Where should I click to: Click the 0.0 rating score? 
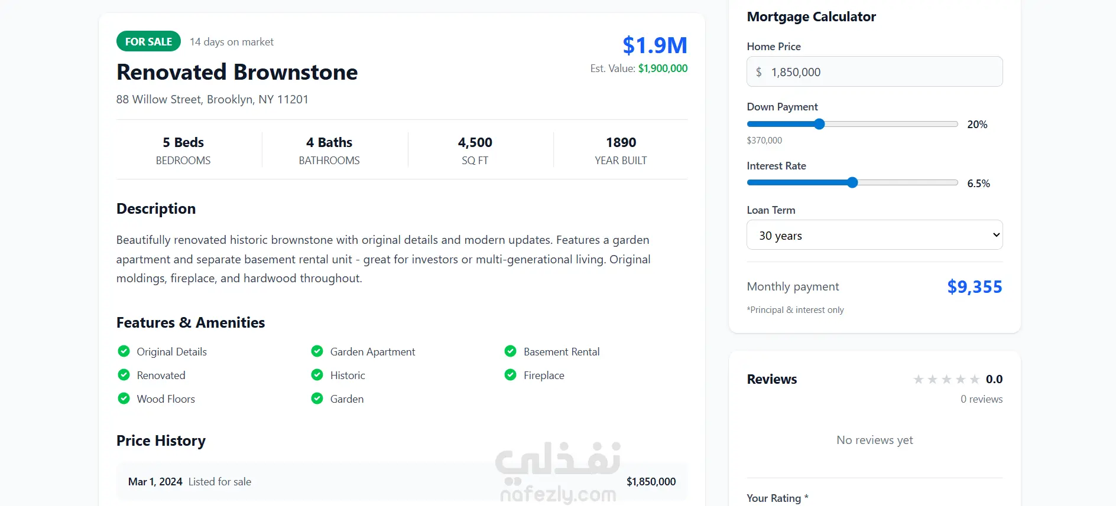(x=994, y=379)
